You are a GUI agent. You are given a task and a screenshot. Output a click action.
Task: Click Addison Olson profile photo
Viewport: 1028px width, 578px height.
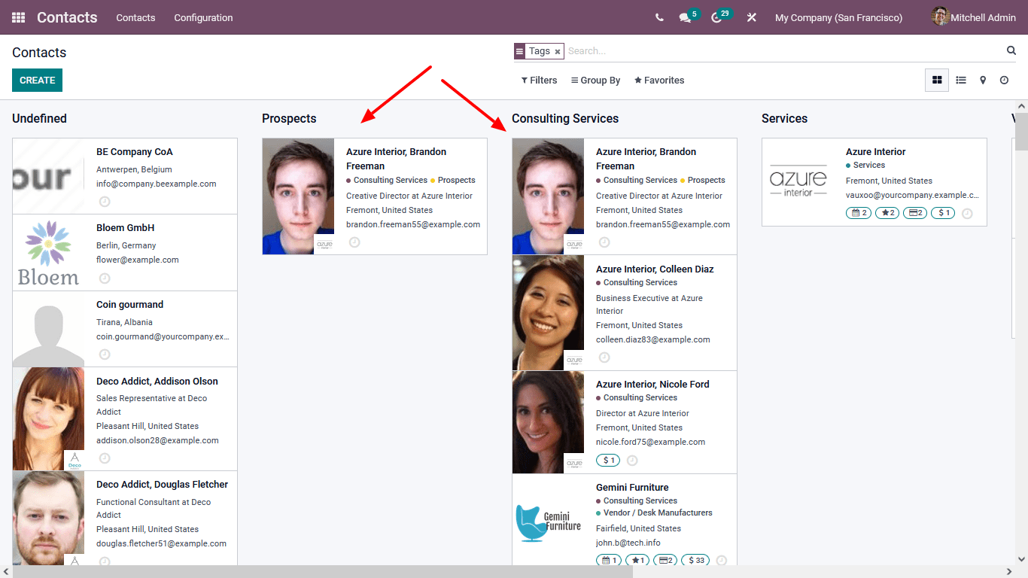[48, 419]
